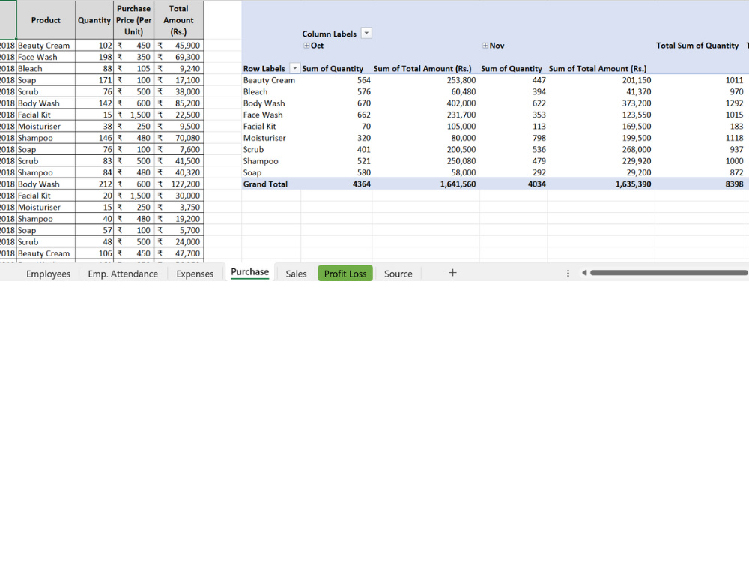Click the Oct Sum of Total Amount (Rs.) header
The width and height of the screenshot is (749, 562).
pos(422,68)
